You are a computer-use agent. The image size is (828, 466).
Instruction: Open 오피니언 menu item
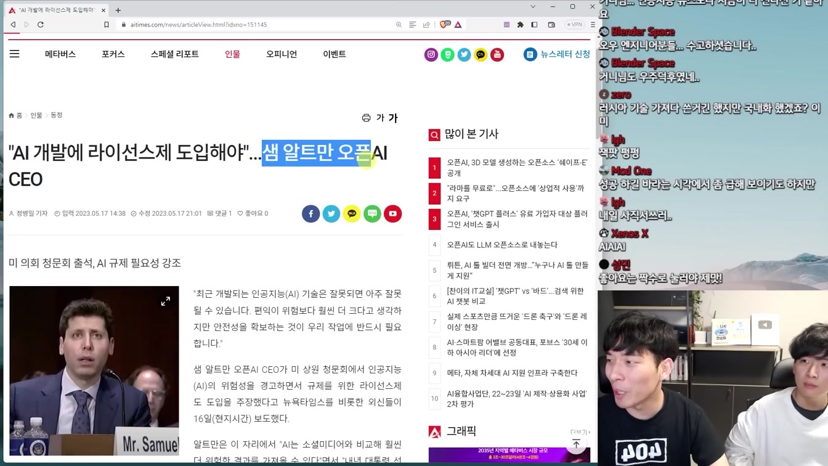(282, 54)
